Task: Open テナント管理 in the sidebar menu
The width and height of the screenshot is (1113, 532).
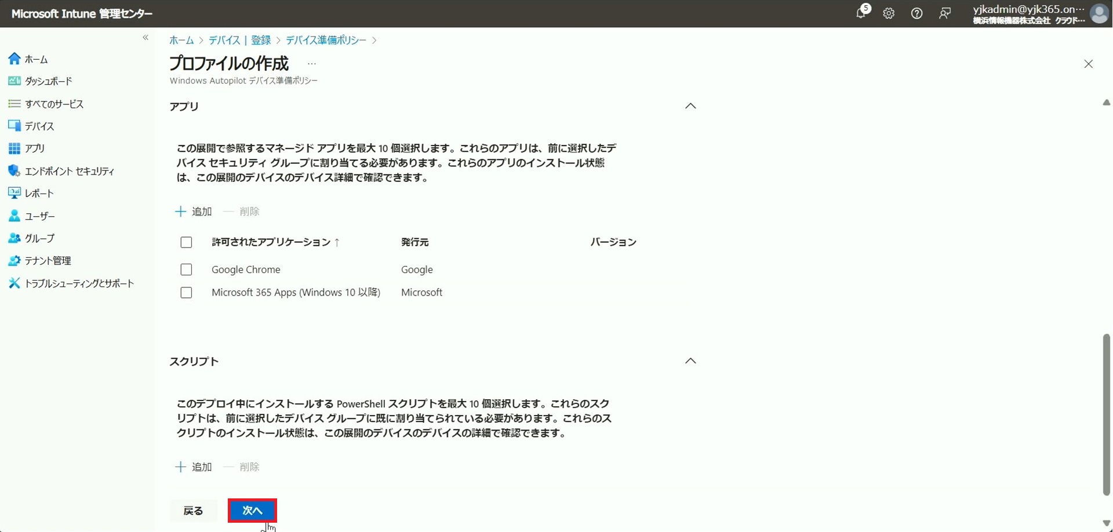Action: [x=48, y=261]
